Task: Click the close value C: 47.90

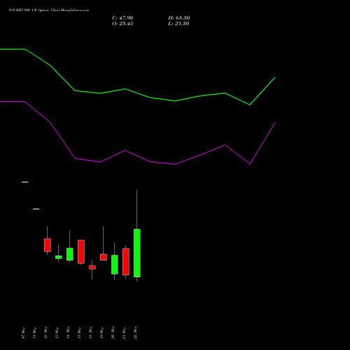Action: 122,18
